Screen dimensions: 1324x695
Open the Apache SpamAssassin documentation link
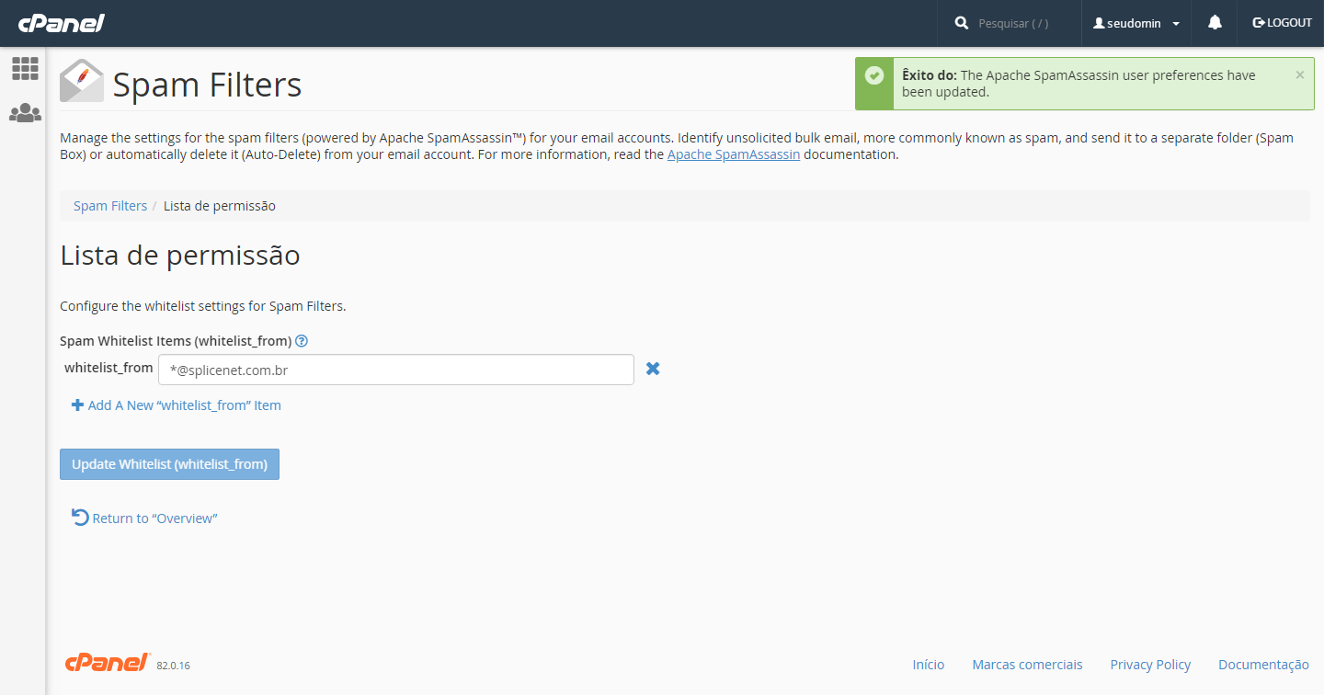734,154
